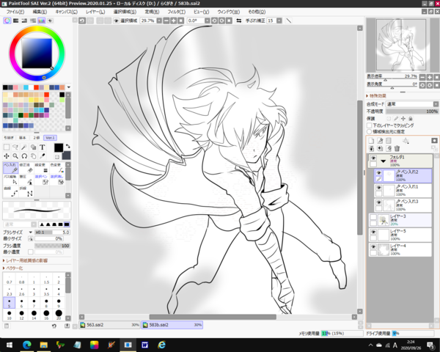Click the undo arrow in top toolbar
440x352 pixels.
point(82,21)
